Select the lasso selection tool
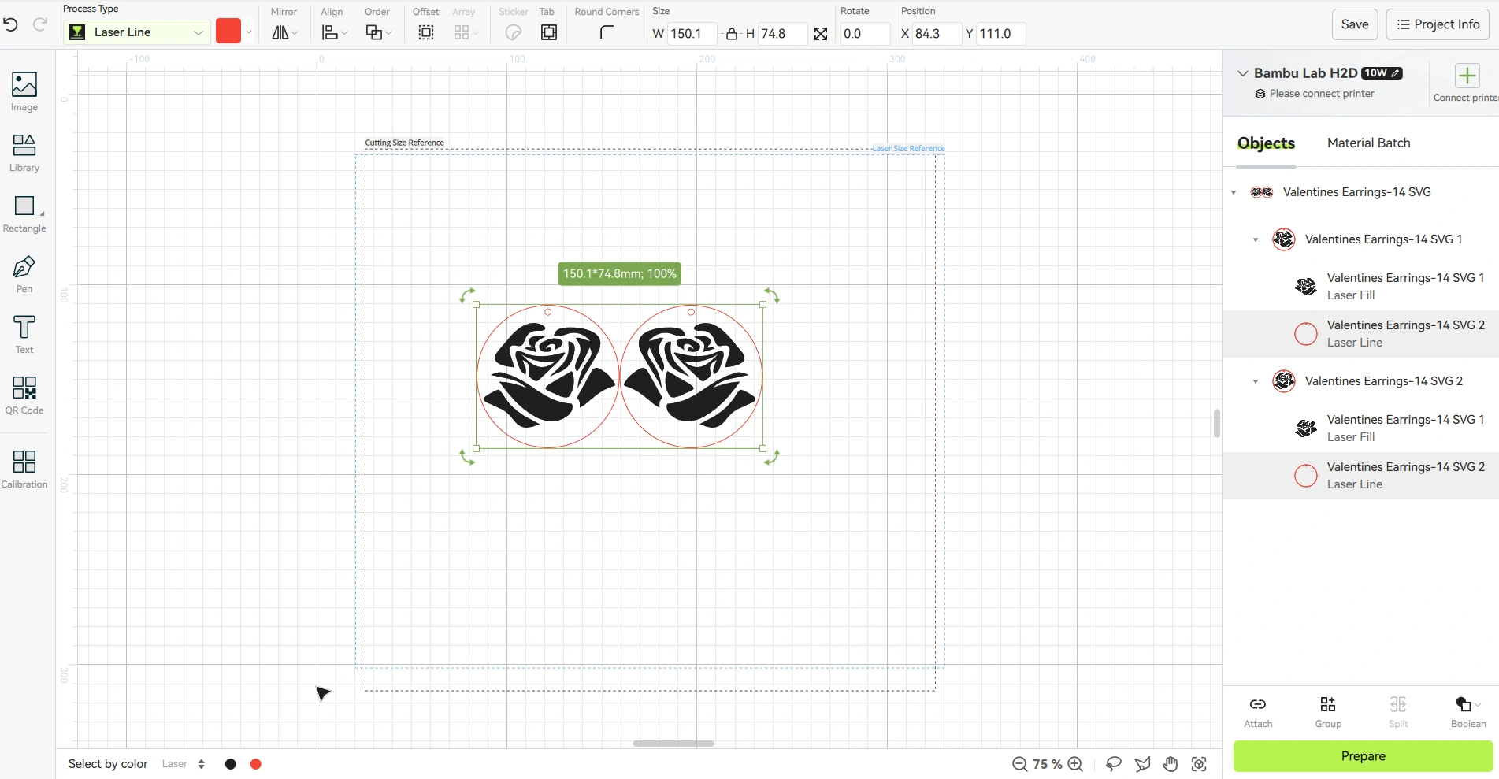 [x=1114, y=764]
